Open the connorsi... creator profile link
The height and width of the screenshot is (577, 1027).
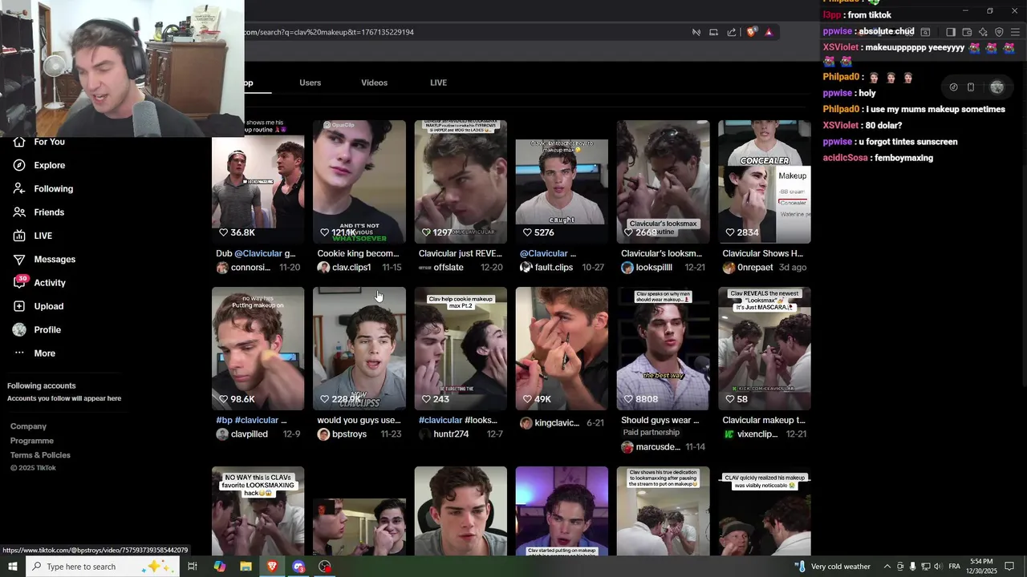pos(250,268)
